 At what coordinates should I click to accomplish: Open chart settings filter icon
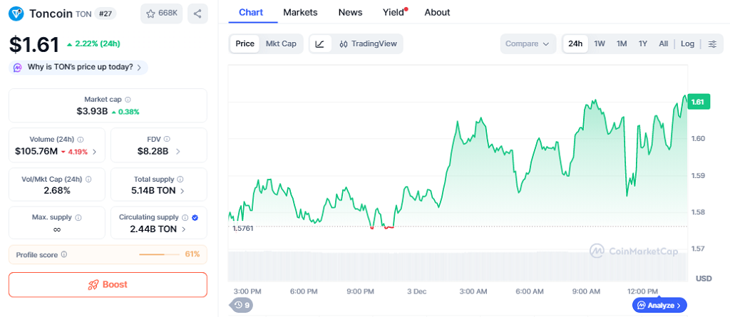click(x=712, y=43)
